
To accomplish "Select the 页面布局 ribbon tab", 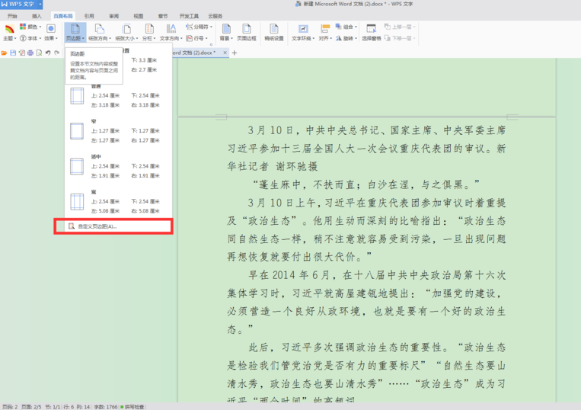I will click(x=63, y=16).
